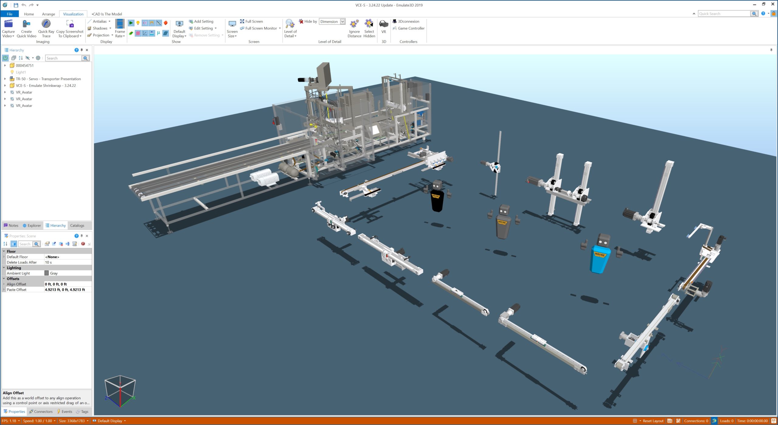The height and width of the screenshot is (425, 778).
Task: Open the Hide by Dimension dropdown
Action: click(x=343, y=21)
